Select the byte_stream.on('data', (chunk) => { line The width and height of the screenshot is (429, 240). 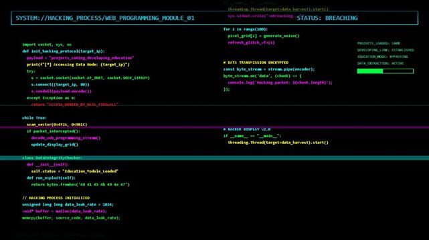262,76
